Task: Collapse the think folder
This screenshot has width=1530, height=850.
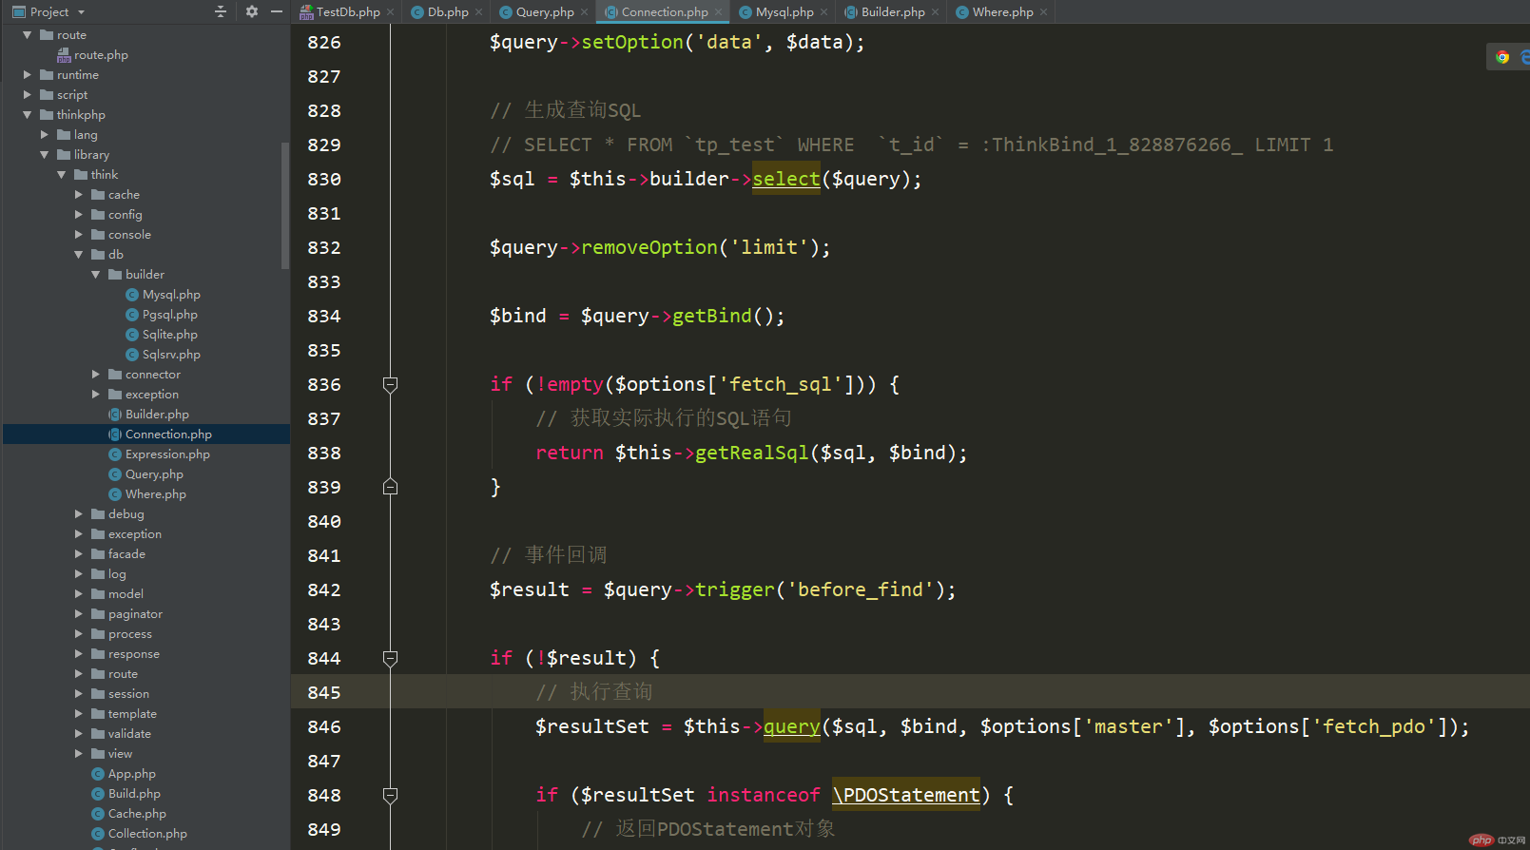Action: pyautogui.click(x=61, y=175)
